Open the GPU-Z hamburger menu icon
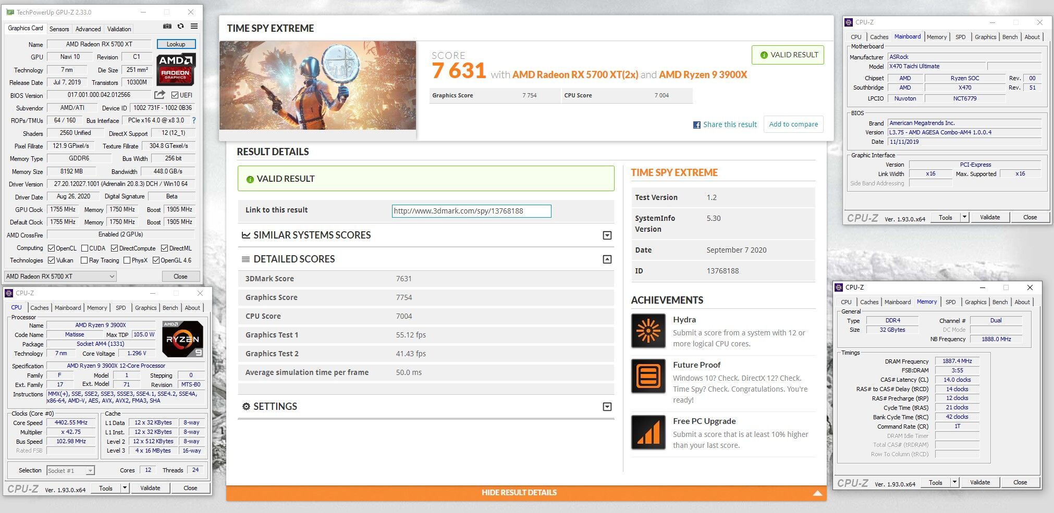The image size is (1054, 513). [x=194, y=26]
